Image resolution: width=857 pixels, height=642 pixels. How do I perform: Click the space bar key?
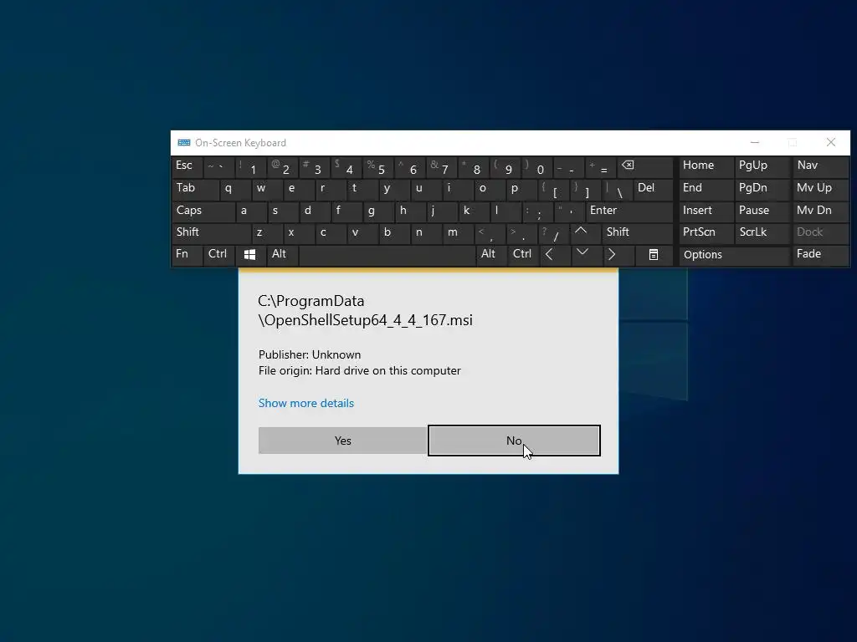tap(387, 255)
